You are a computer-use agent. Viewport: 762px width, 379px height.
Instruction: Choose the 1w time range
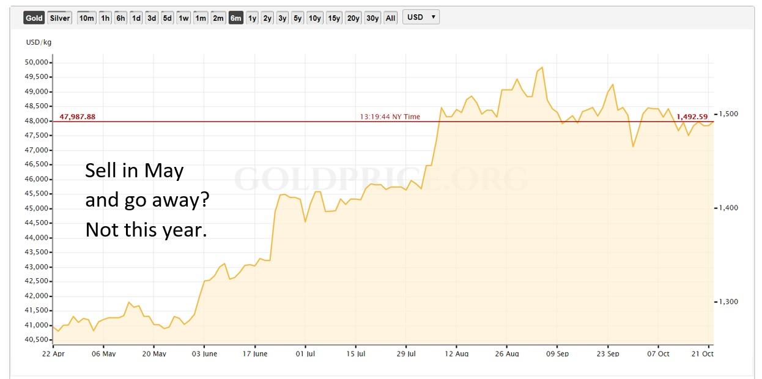pyautogui.click(x=183, y=18)
